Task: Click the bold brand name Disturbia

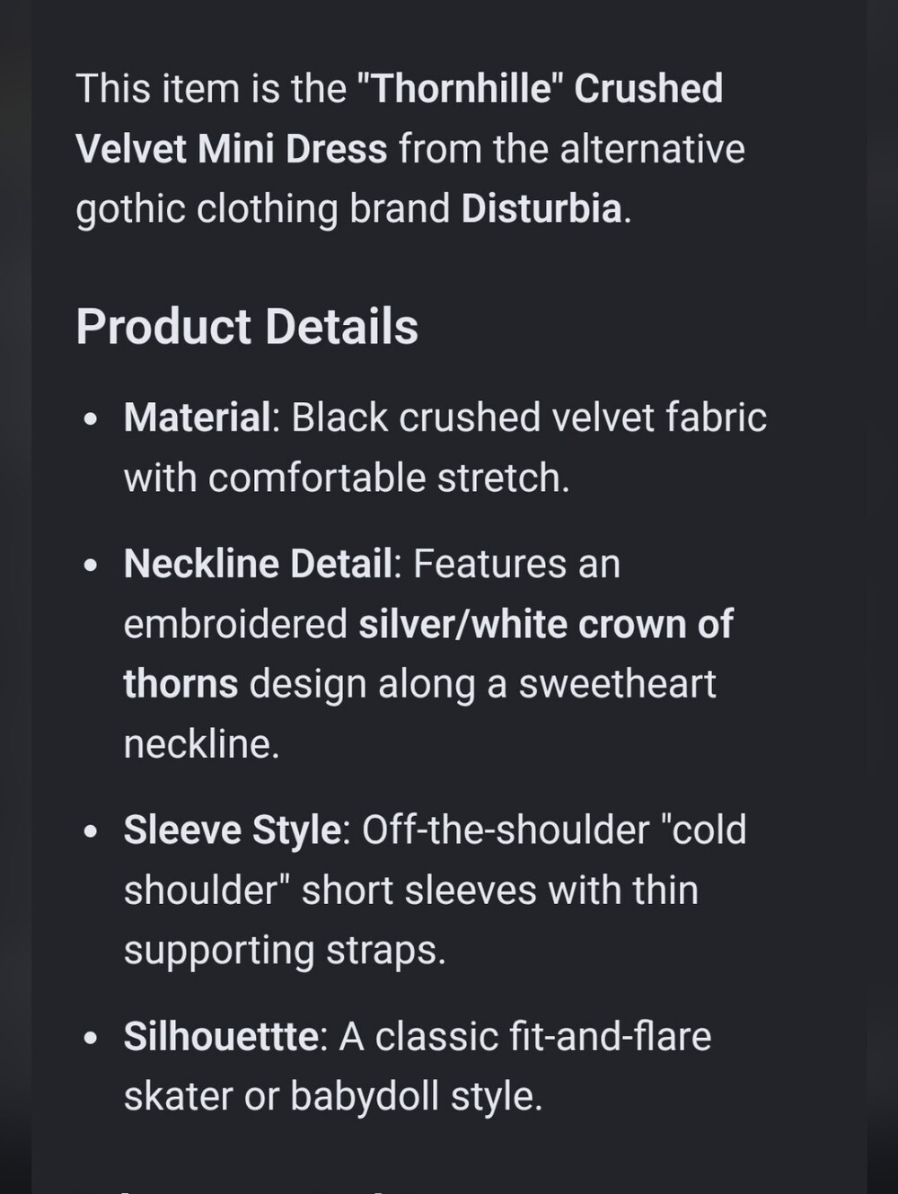Action: pos(541,208)
